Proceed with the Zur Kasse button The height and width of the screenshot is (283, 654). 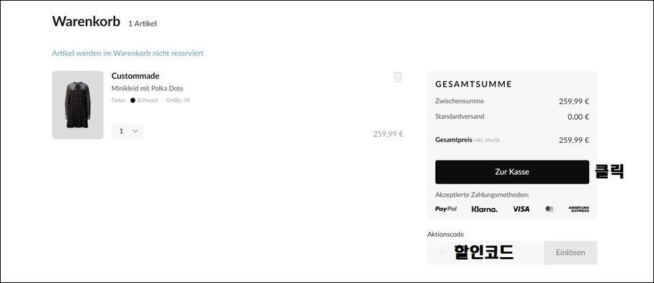tap(512, 171)
